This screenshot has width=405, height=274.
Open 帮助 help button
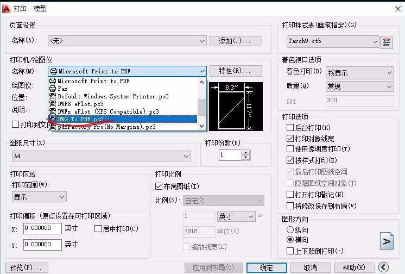coord(355,267)
